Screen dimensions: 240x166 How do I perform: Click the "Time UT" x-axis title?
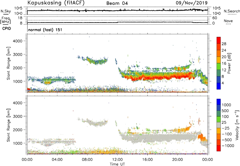click(117, 164)
